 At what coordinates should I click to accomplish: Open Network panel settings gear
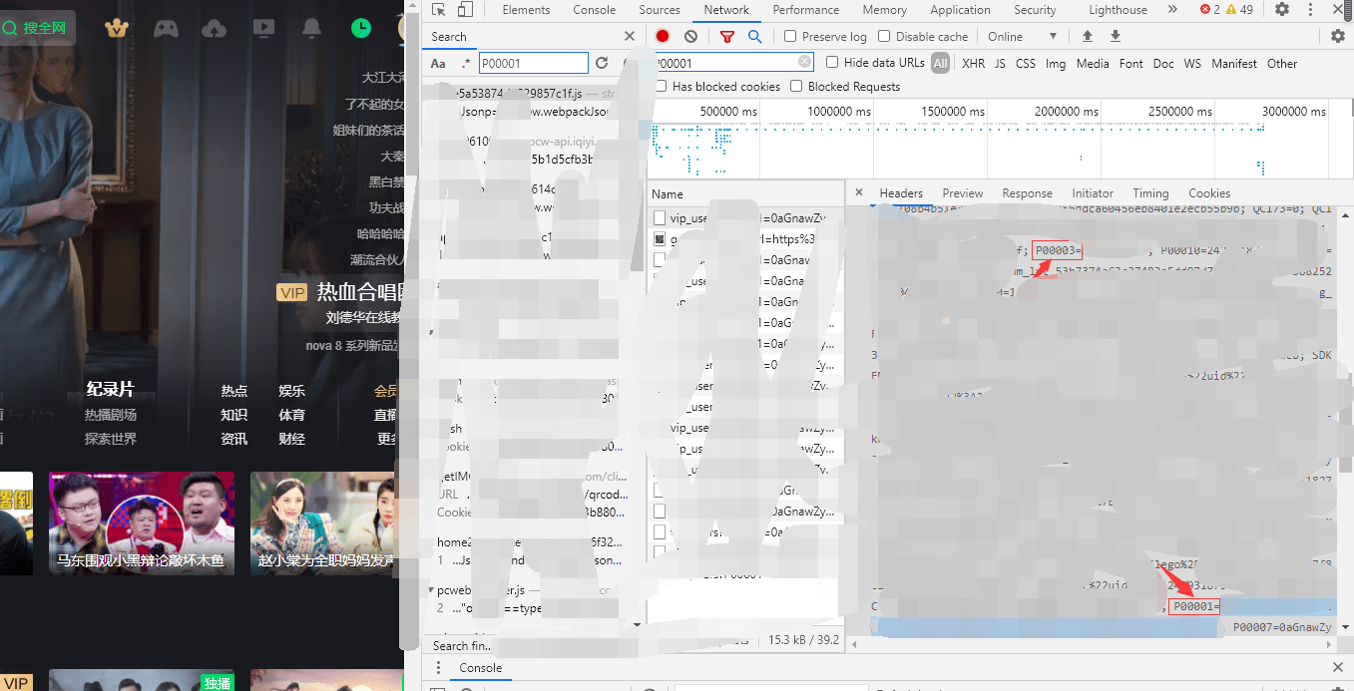(1338, 36)
